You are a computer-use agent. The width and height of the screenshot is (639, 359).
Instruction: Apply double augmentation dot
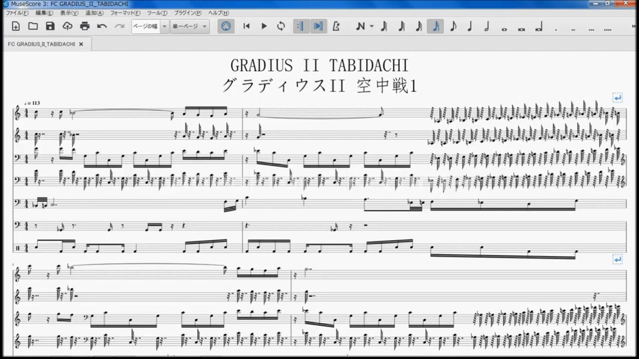coord(573,29)
